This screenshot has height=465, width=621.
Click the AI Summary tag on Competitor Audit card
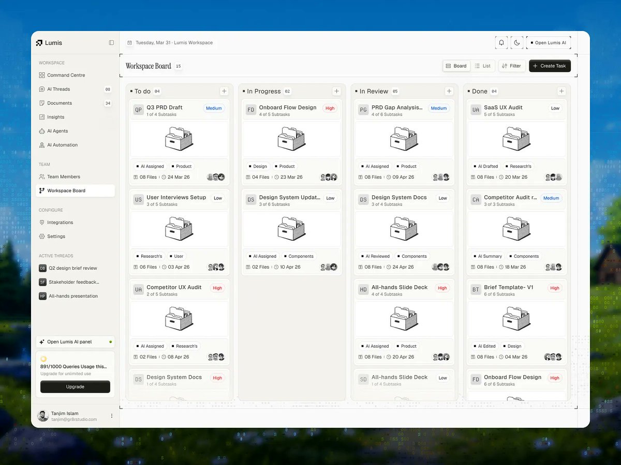click(487, 256)
